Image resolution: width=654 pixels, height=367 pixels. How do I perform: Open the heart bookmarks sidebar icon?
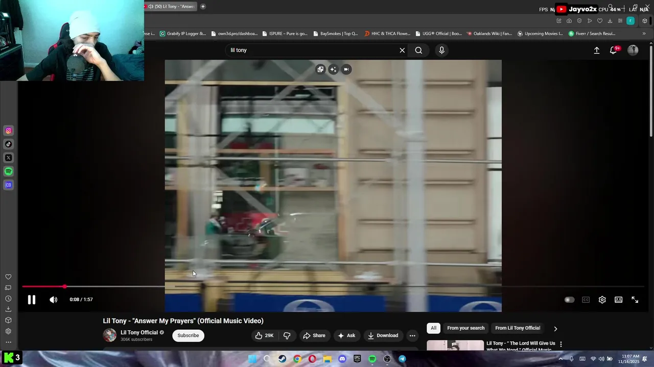[x=8, y=277]
